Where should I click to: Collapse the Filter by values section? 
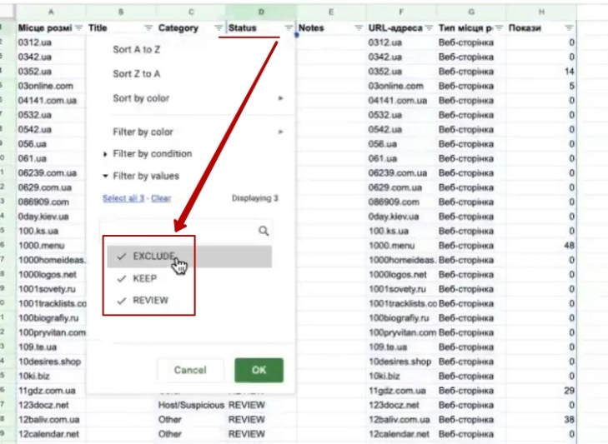[145, 176]
